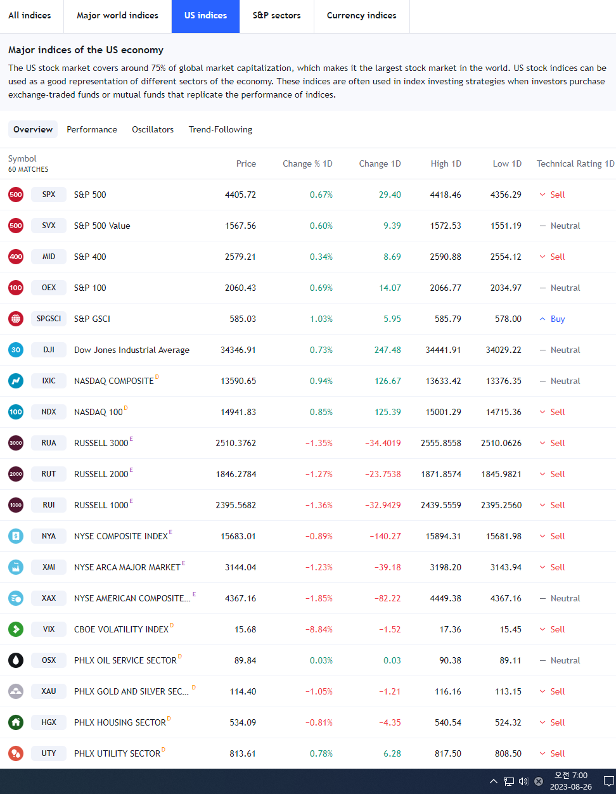Viewport: 616px width, 794px height.
Task: Click the Dow Jones 30 logo icon
Action: 16,350
